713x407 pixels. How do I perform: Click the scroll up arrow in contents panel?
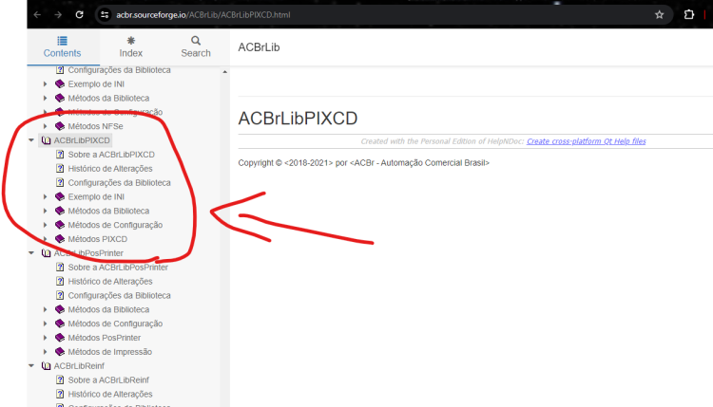[x=224, y=72]
